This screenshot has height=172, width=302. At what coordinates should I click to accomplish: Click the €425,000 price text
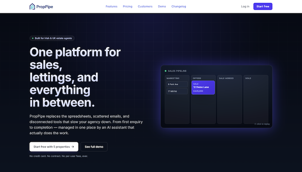click(x=198, y=91)
